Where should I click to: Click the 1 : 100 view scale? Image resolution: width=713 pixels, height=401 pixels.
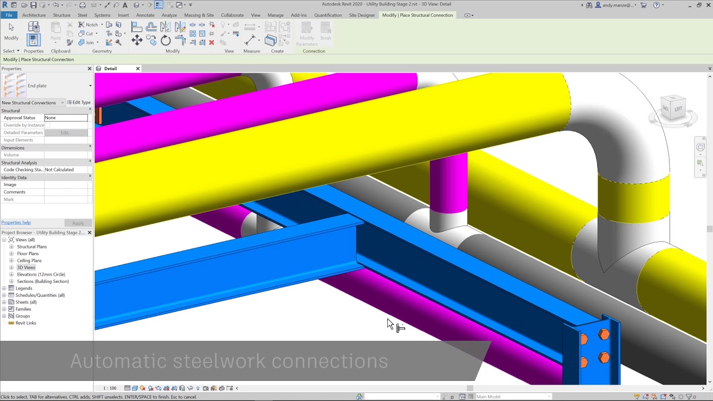[x=110, y=388]
